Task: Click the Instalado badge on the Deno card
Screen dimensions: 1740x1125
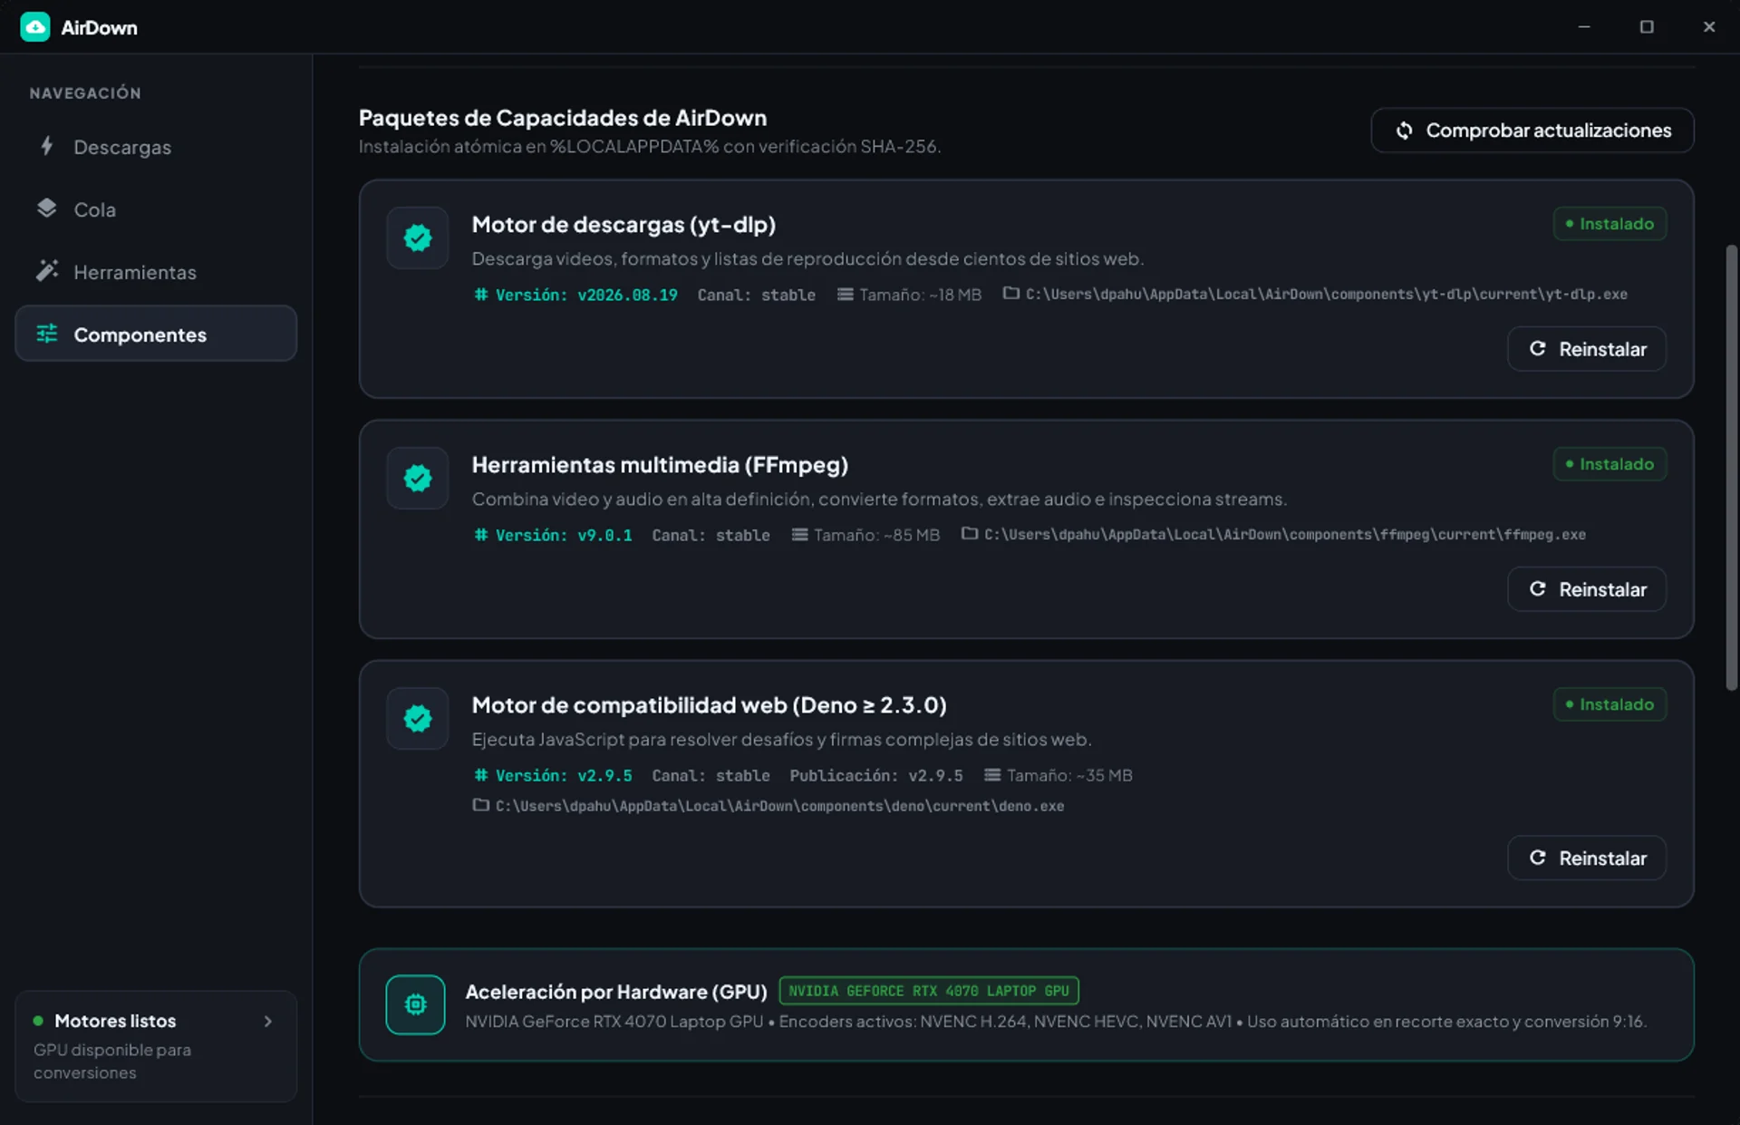Action: (x=1609, y=704)
